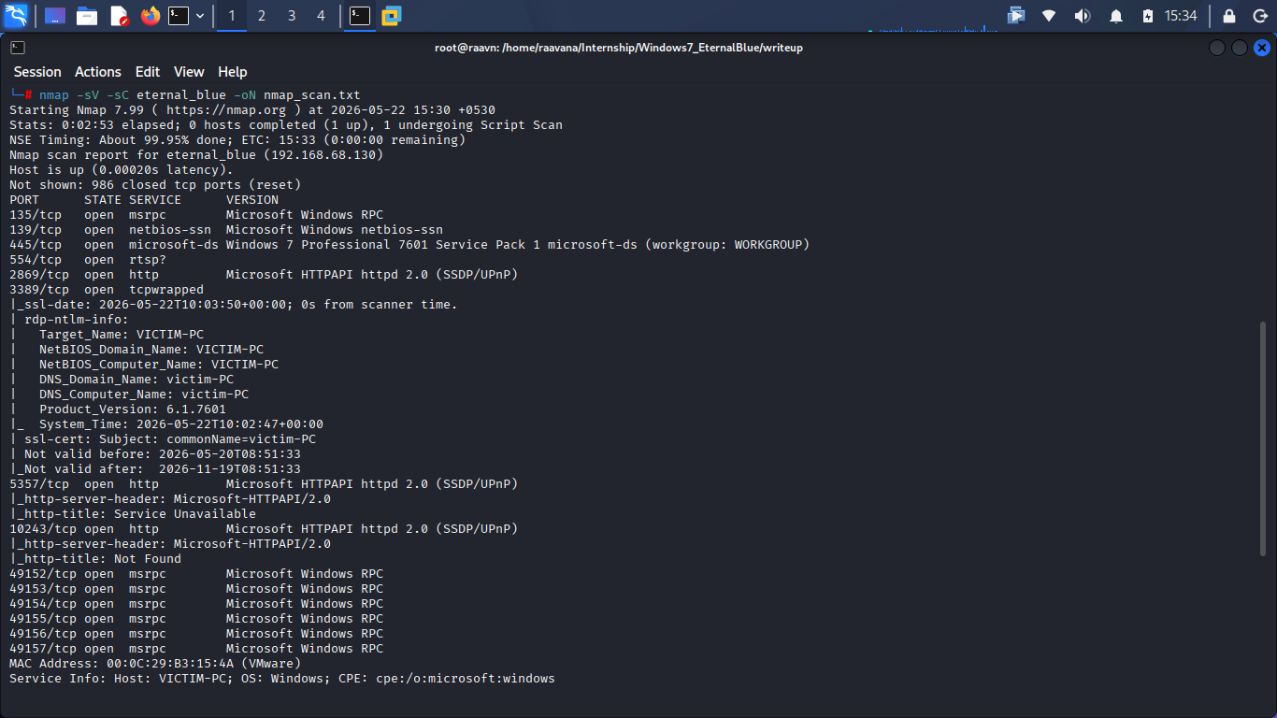This screenshot has width=1277, height=718.
Task: Open the Wi-Fi network tray icon
Action: coord(1049,16)
